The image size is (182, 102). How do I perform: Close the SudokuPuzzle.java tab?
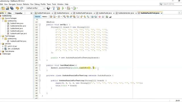click(114, 13)
